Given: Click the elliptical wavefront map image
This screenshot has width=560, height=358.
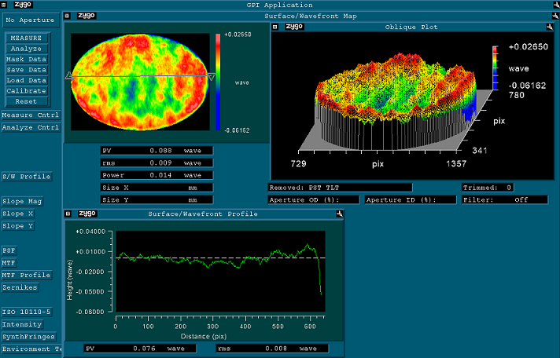Looking at the screenshot, I should click(x=140, y=82).
